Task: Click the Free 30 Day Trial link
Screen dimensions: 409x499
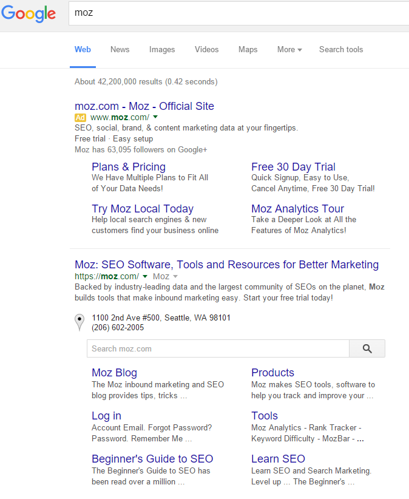Action: click(x=293, y=167)
